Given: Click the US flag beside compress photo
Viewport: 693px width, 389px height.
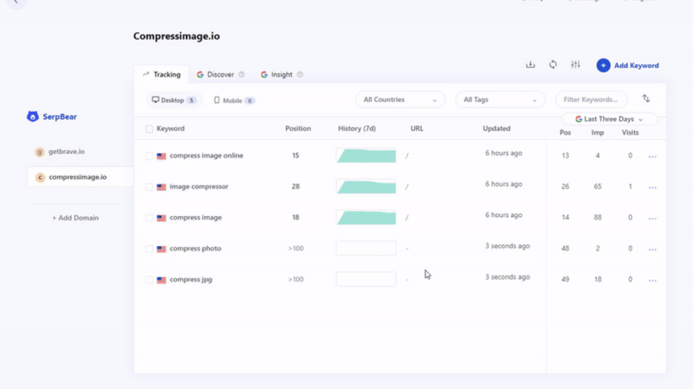Looking at the screenshot, I should point(162,249).
